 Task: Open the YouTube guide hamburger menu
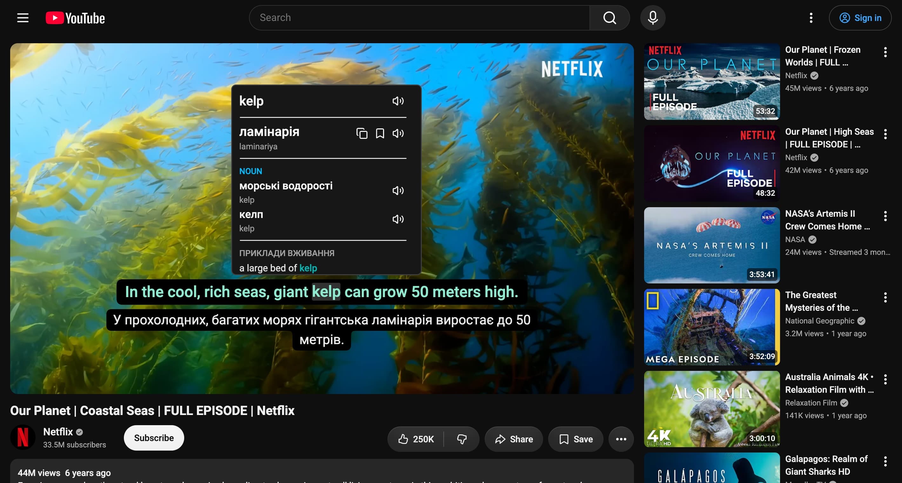[x=23, y=18]
